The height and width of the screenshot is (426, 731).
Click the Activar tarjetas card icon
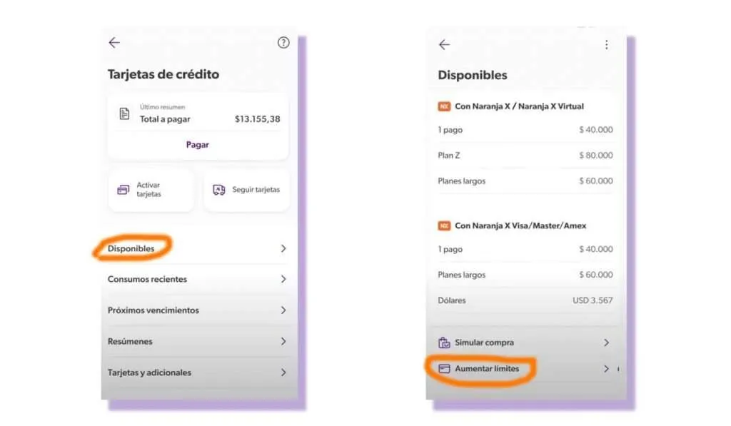(123, 190)
